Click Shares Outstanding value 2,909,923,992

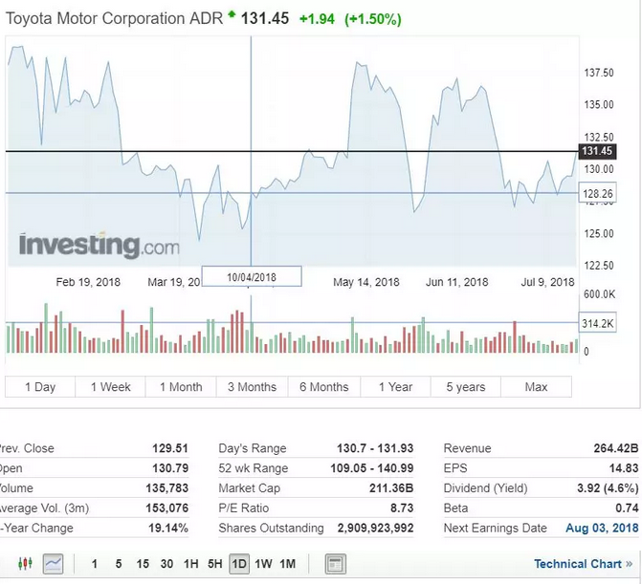[375, 528]
